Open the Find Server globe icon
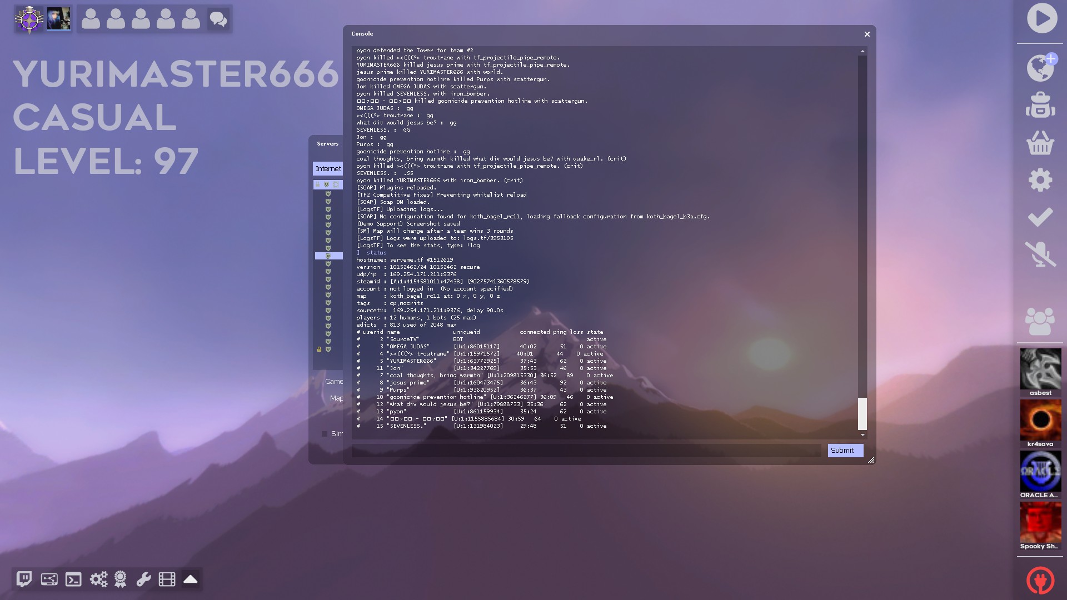Image resolution: width=1067 pixels, height=600 pixels. [x=1040, y=68]
